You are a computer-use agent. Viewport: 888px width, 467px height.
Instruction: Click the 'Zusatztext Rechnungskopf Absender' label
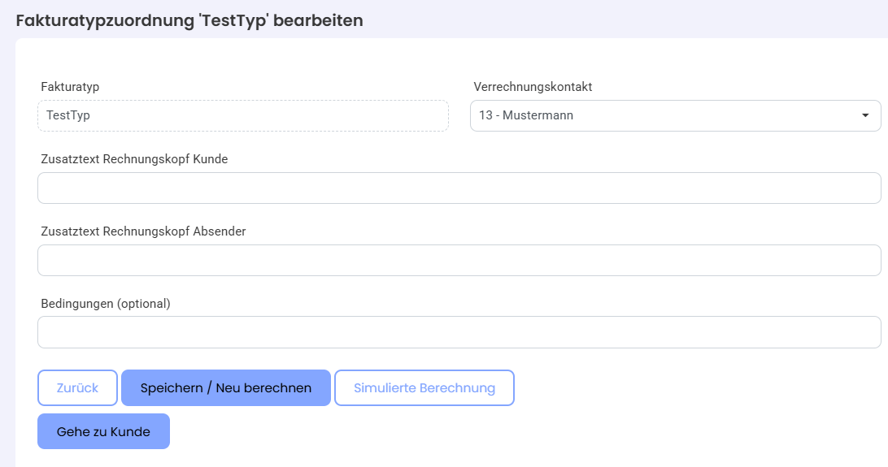tap(143, 231)
